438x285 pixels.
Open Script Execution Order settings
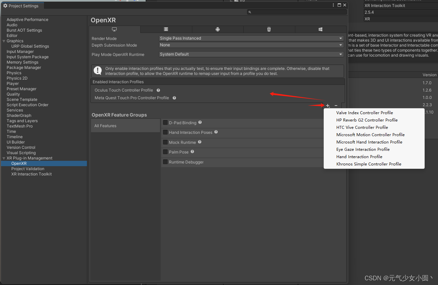(x=27, y=105)
